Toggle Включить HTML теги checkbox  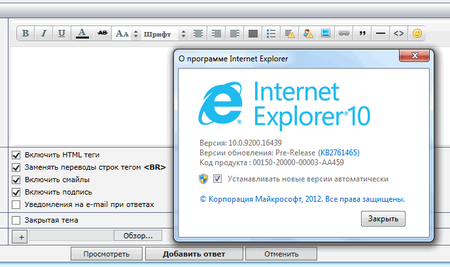pyautogui.click(x=16, y=155)
